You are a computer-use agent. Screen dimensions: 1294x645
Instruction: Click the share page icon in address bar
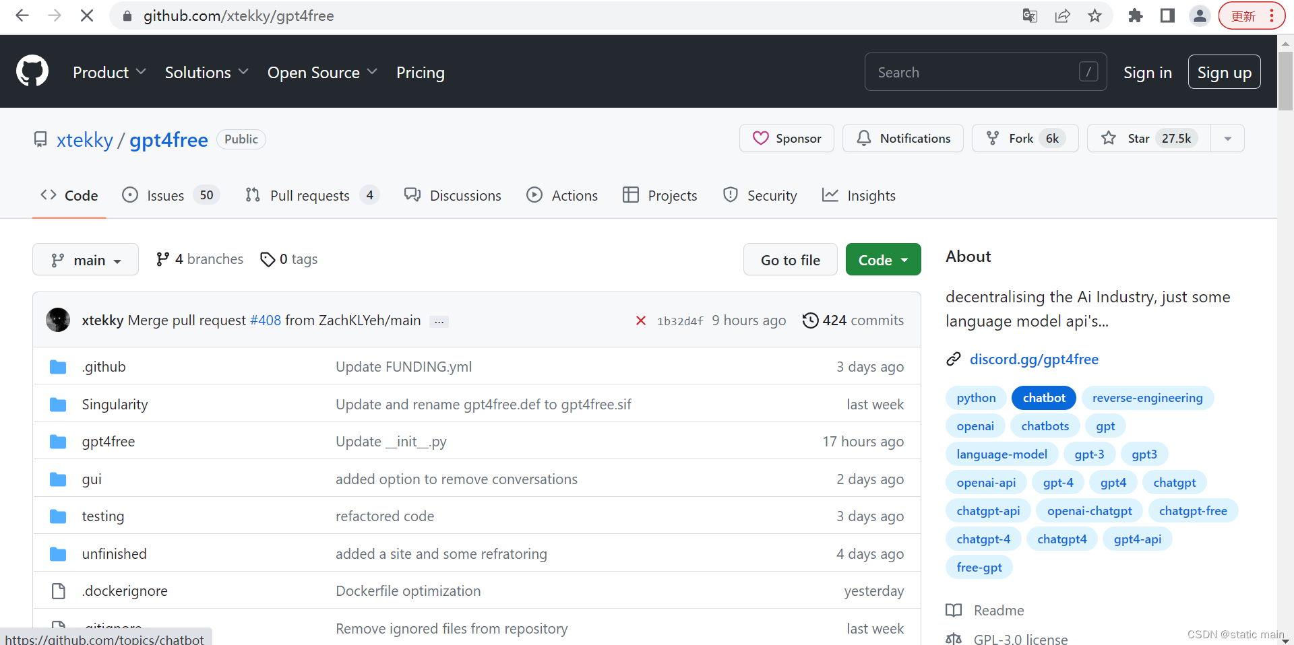[1062, 15]
